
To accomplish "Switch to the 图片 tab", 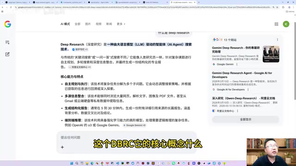I will [x=88, y=24].
